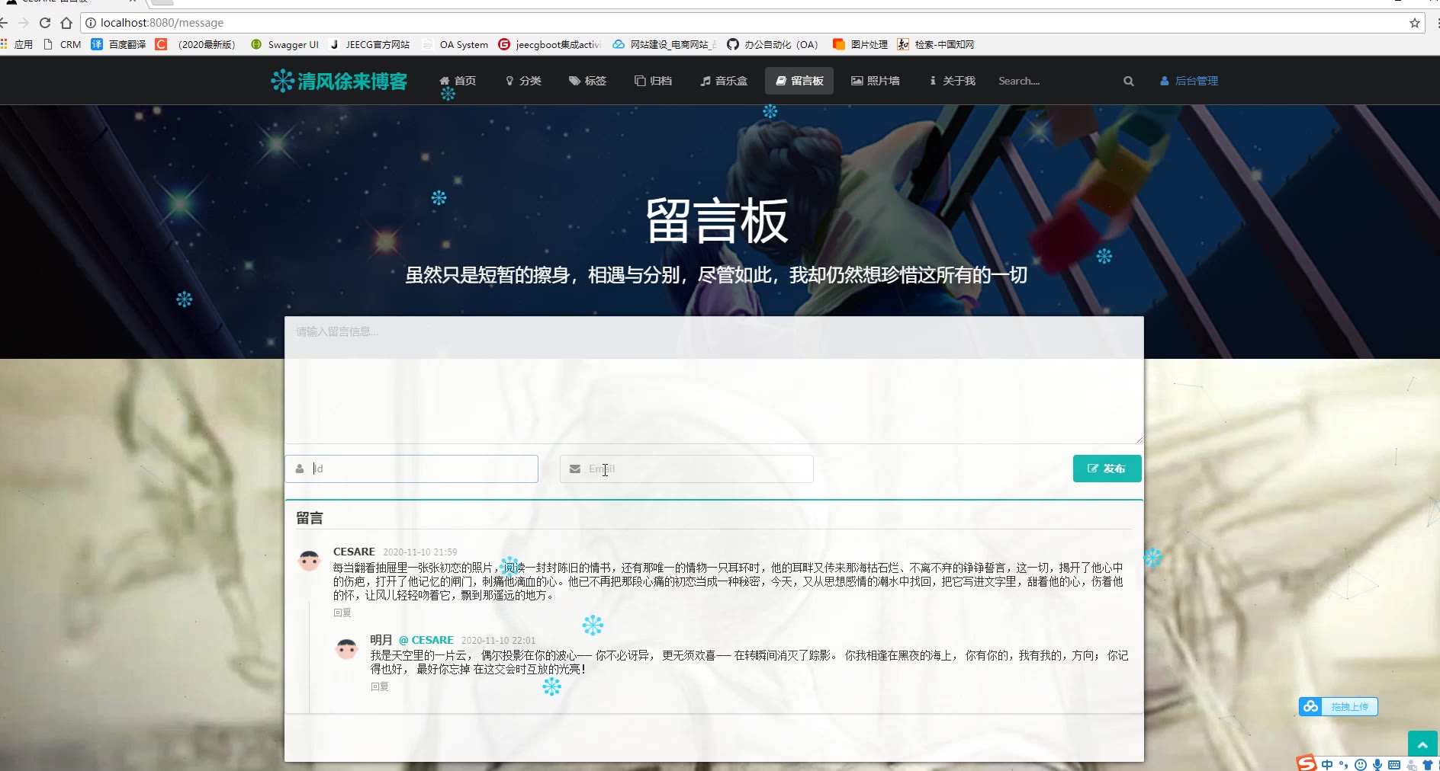This screenshot has width=1440, height=771.
Task: Click the magnifier search icon in navbar
Action: pos(1128,81)
